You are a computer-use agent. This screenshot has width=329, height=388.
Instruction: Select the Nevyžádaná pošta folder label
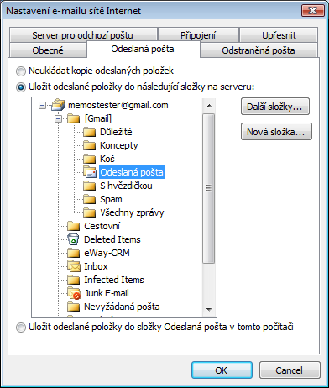[x=122, y=307]
